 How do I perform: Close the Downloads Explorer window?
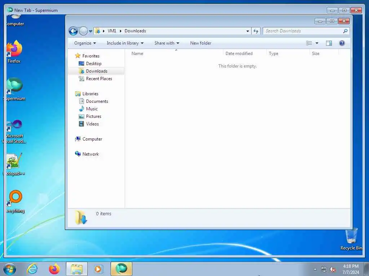click(x=344, y=21)
